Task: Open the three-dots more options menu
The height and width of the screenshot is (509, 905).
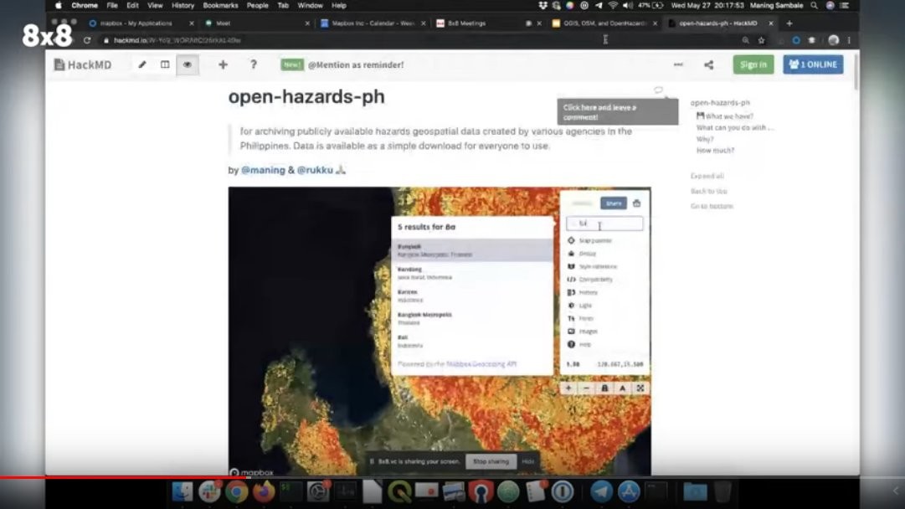Action: (678, 64)
